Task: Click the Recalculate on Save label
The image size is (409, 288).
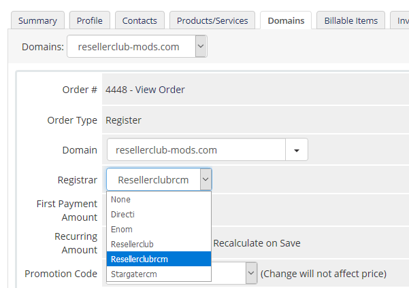Action: pyautogui.click(x=257, y=243)
